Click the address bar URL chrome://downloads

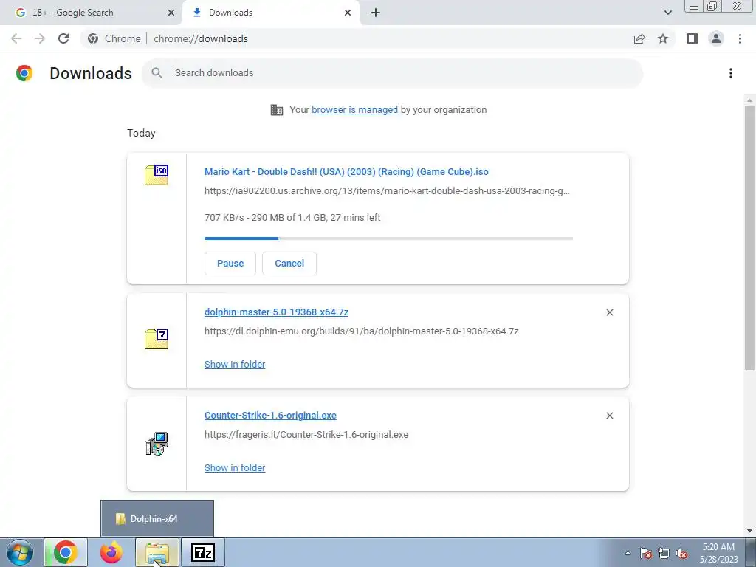pos(201,38)
